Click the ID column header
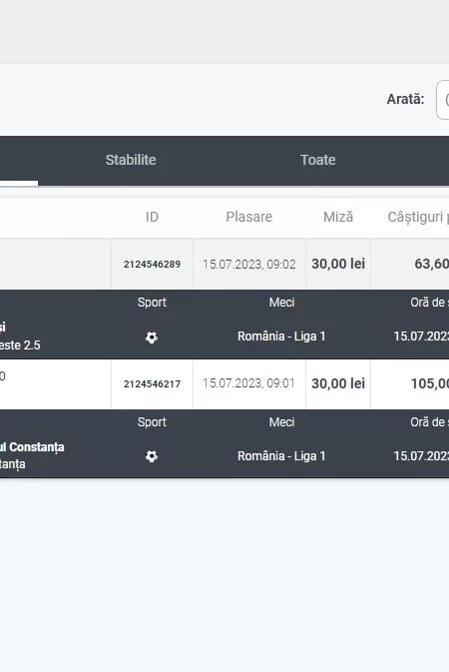Viewport: 449px width, 672px height. point(152,217)
